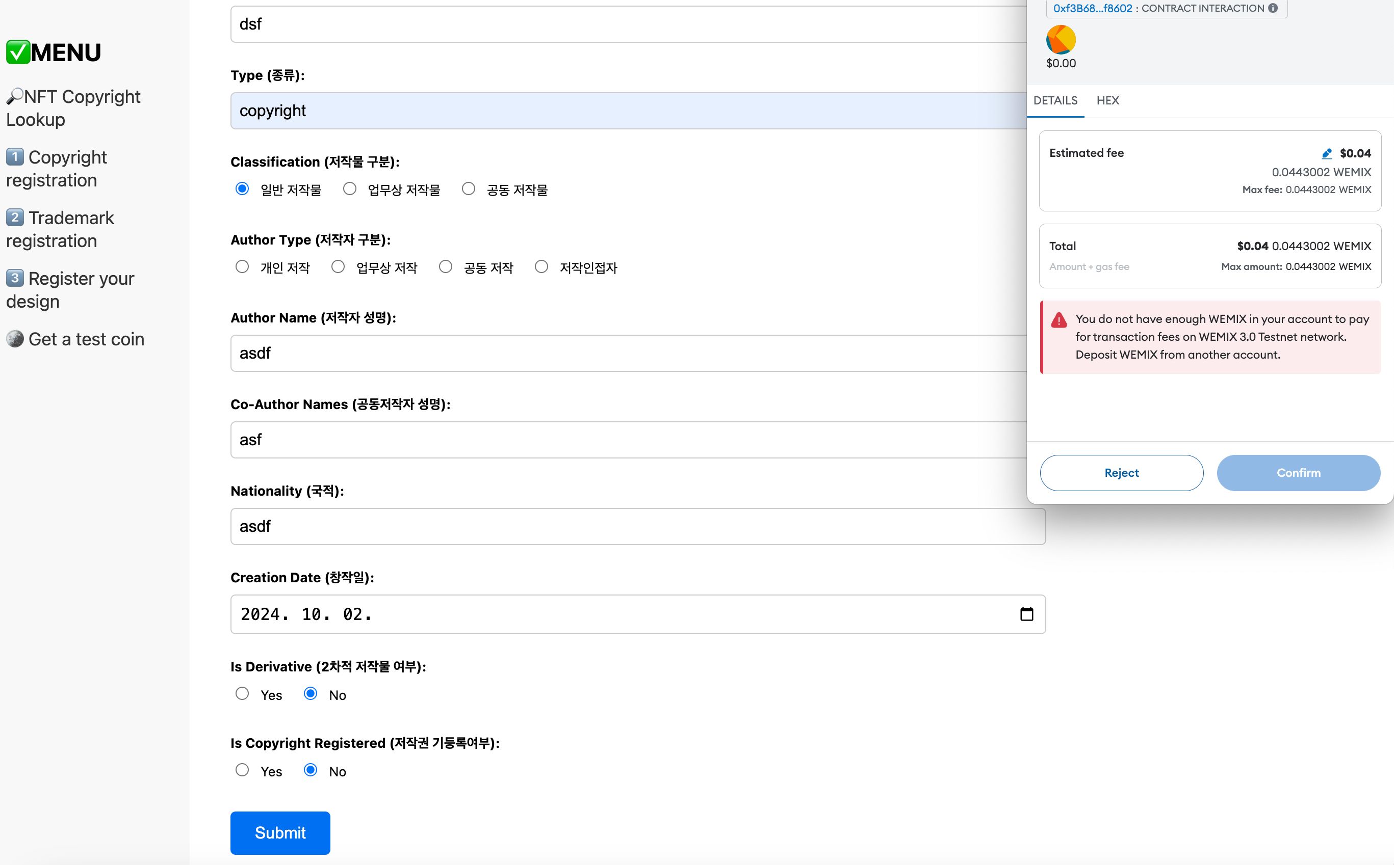Switch to the HEX tab
This screenshot has width=1394, height=865.
[x=1107, y=101]
